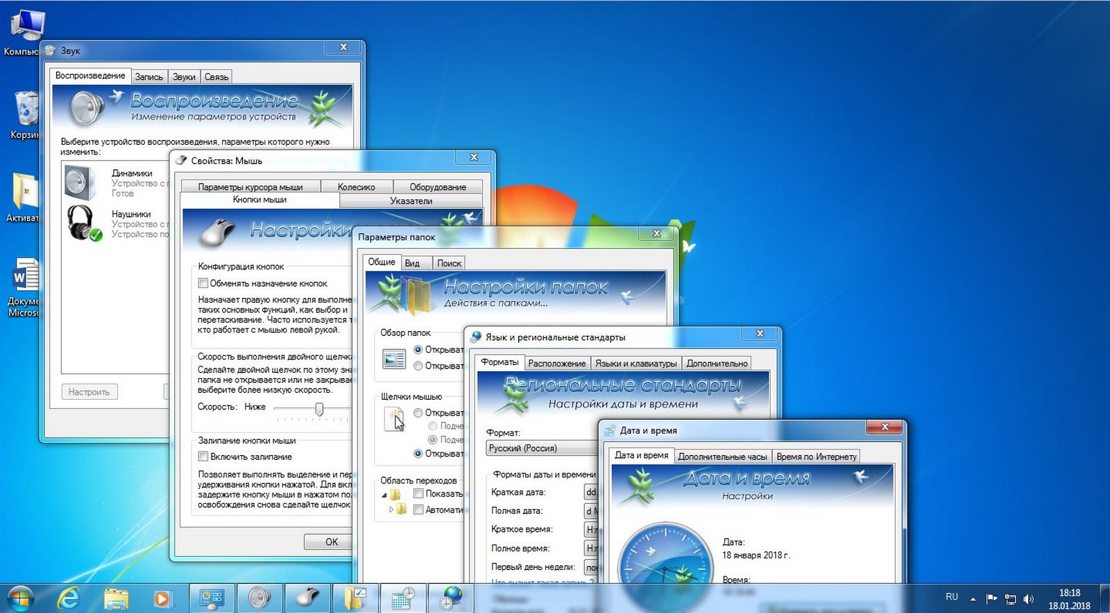This screenshot has height=613, width=1110.
Task: Tick the Показать checkbox in Область переходов
Action: click(x=418, y=493)
